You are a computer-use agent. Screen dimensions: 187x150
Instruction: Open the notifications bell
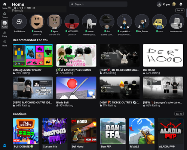pos(181,4)
